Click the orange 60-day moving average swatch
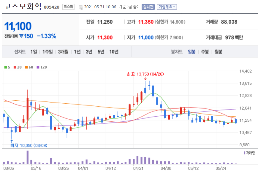 [x=26, y=67]
